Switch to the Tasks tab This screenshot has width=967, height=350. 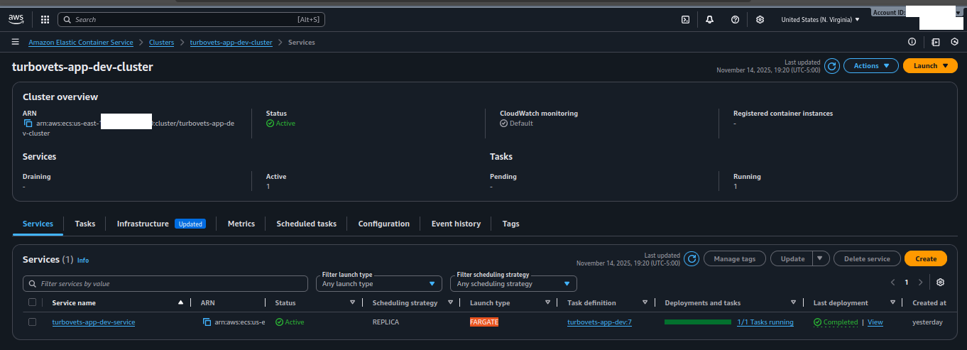tap(85, 224)
